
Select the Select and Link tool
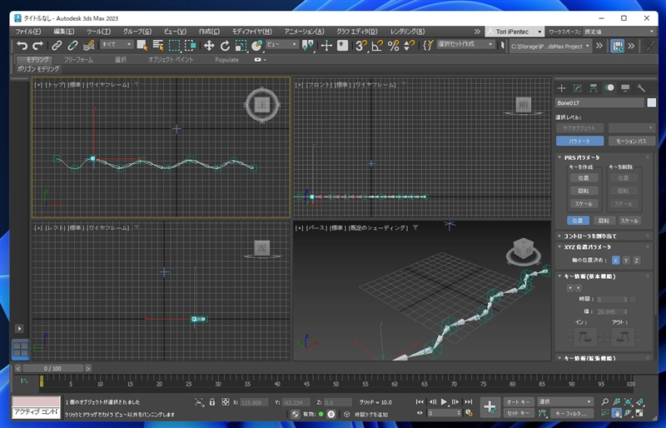pos(57,46)
